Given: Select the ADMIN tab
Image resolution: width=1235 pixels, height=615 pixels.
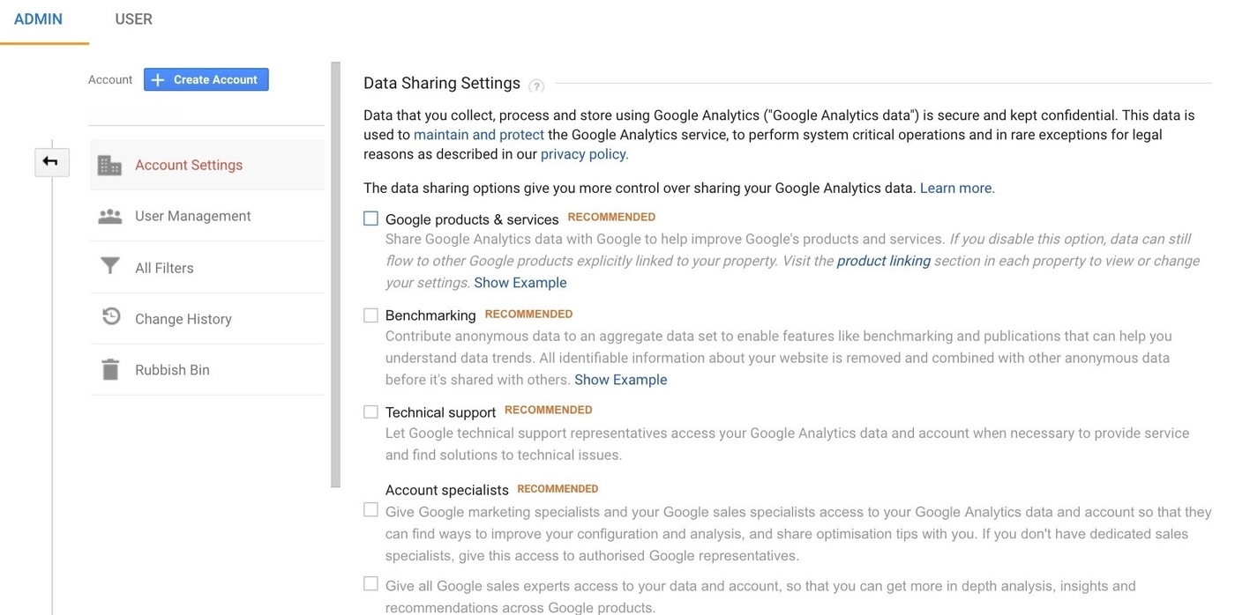Looking at the screenshot, I should (x=38, y=19).
